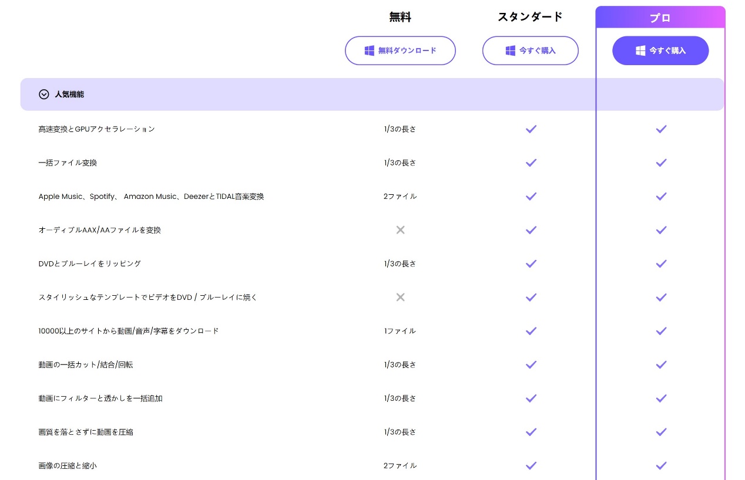The width and height of the screenshot is (745, 480).
Task: Click プロ checkmark for 高速変換とGPUアクセラレーション
Action: click(661, 129)
